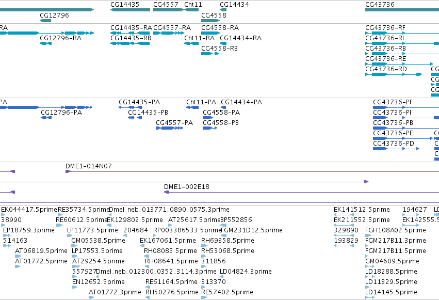Image resolution: width=439 pixels, height=300 pixels.
Task: Select the CG4558 gene label
Action: tap(214, 15)
